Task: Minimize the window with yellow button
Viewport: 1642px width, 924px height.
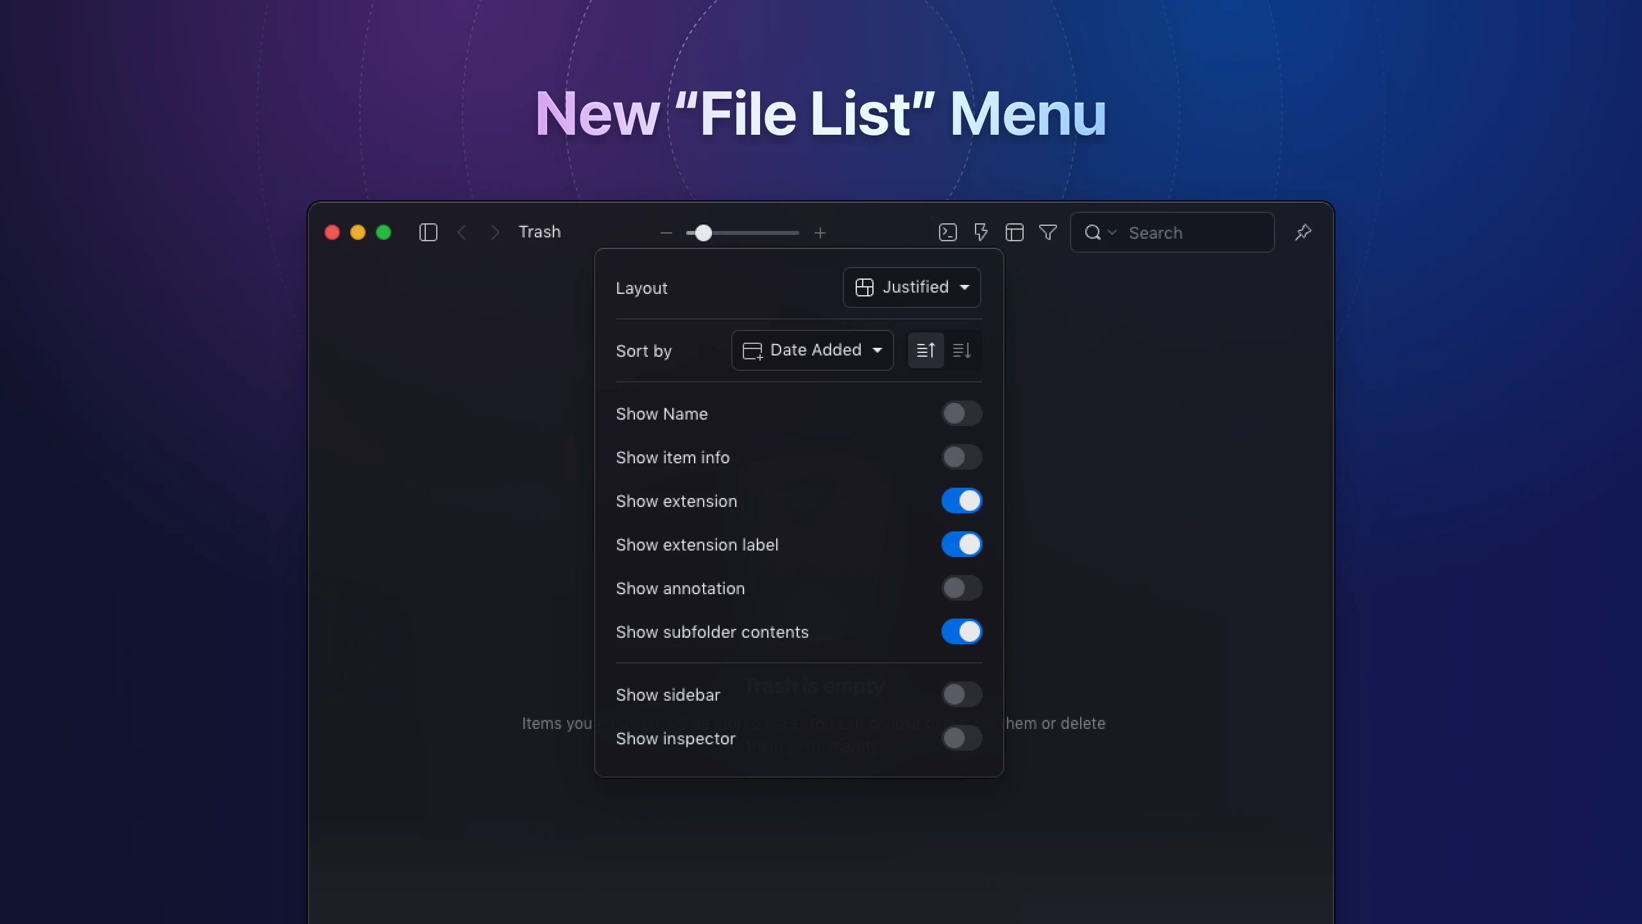Action: 358,232
